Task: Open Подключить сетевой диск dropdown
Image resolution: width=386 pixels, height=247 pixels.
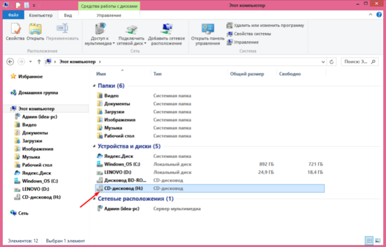Action: click(x=131, y=34)
